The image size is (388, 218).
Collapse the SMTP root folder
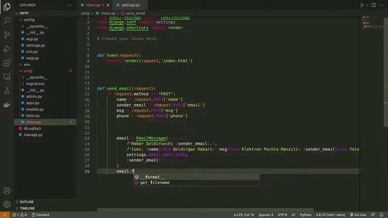point(45,13)
